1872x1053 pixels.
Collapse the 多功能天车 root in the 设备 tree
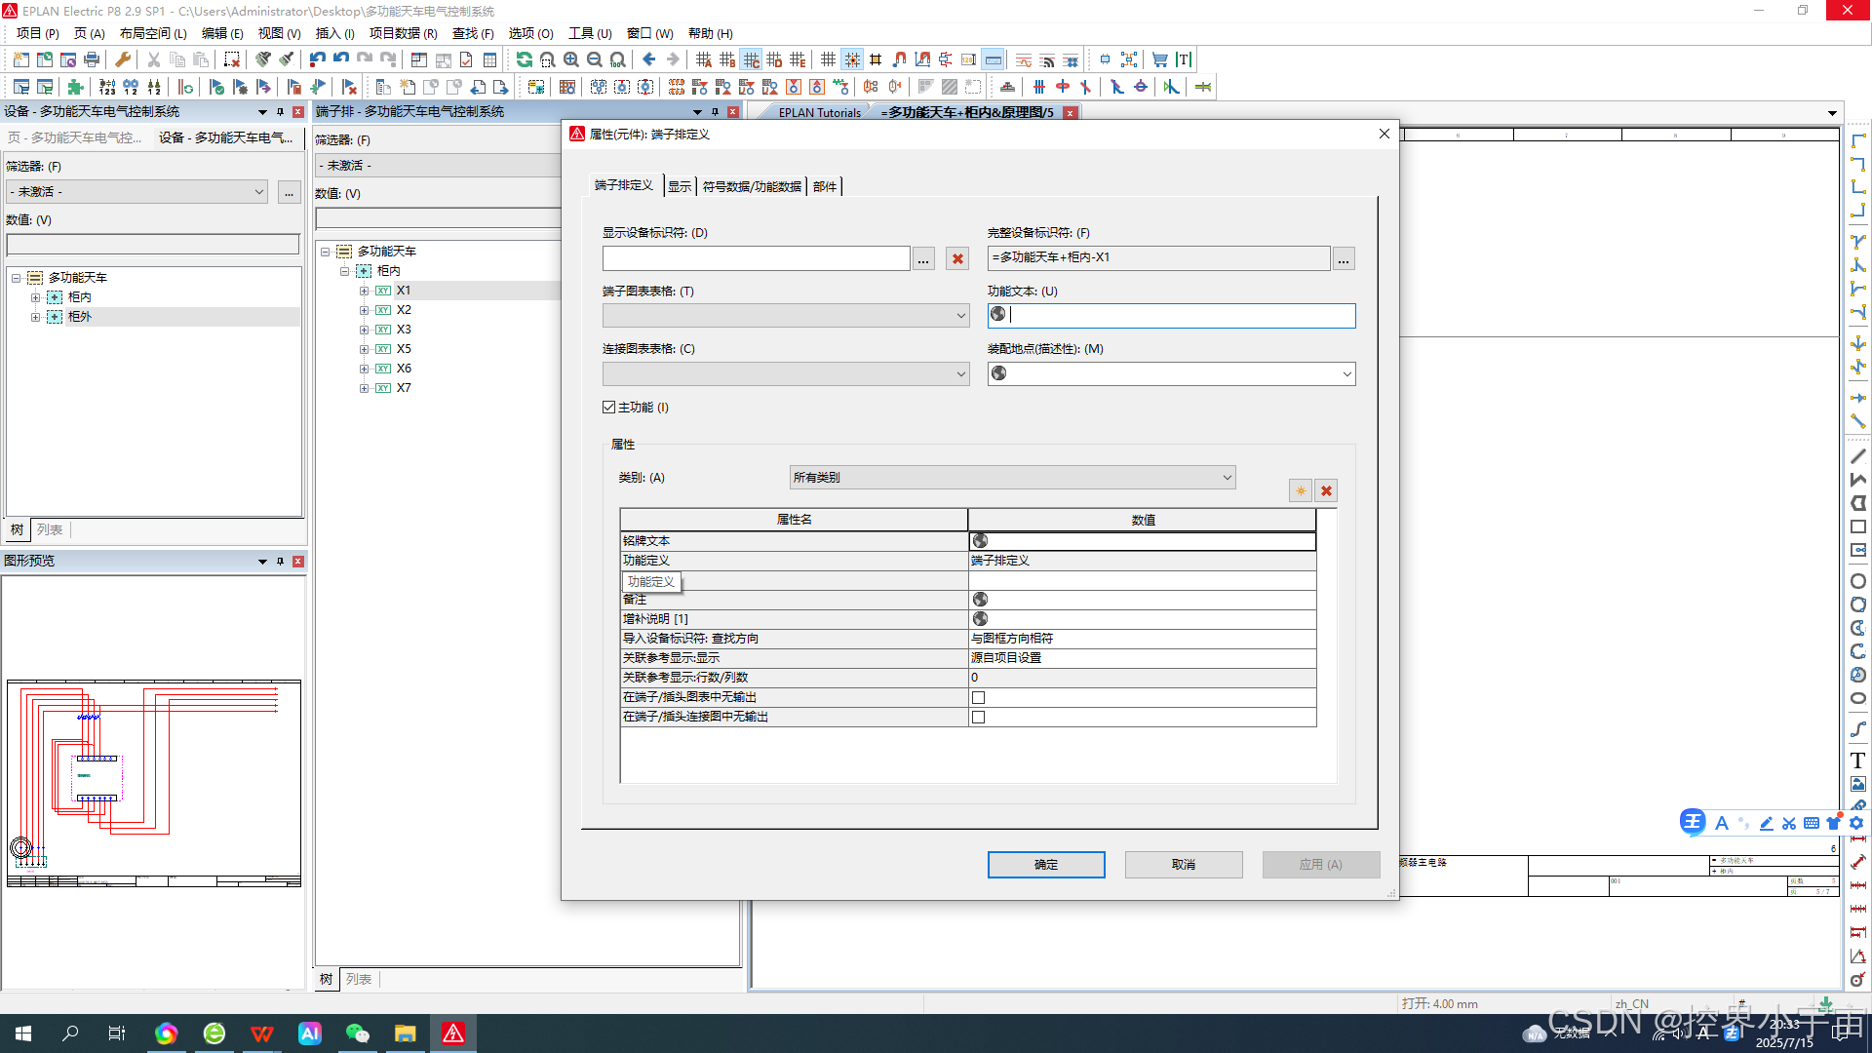point(17,279)
